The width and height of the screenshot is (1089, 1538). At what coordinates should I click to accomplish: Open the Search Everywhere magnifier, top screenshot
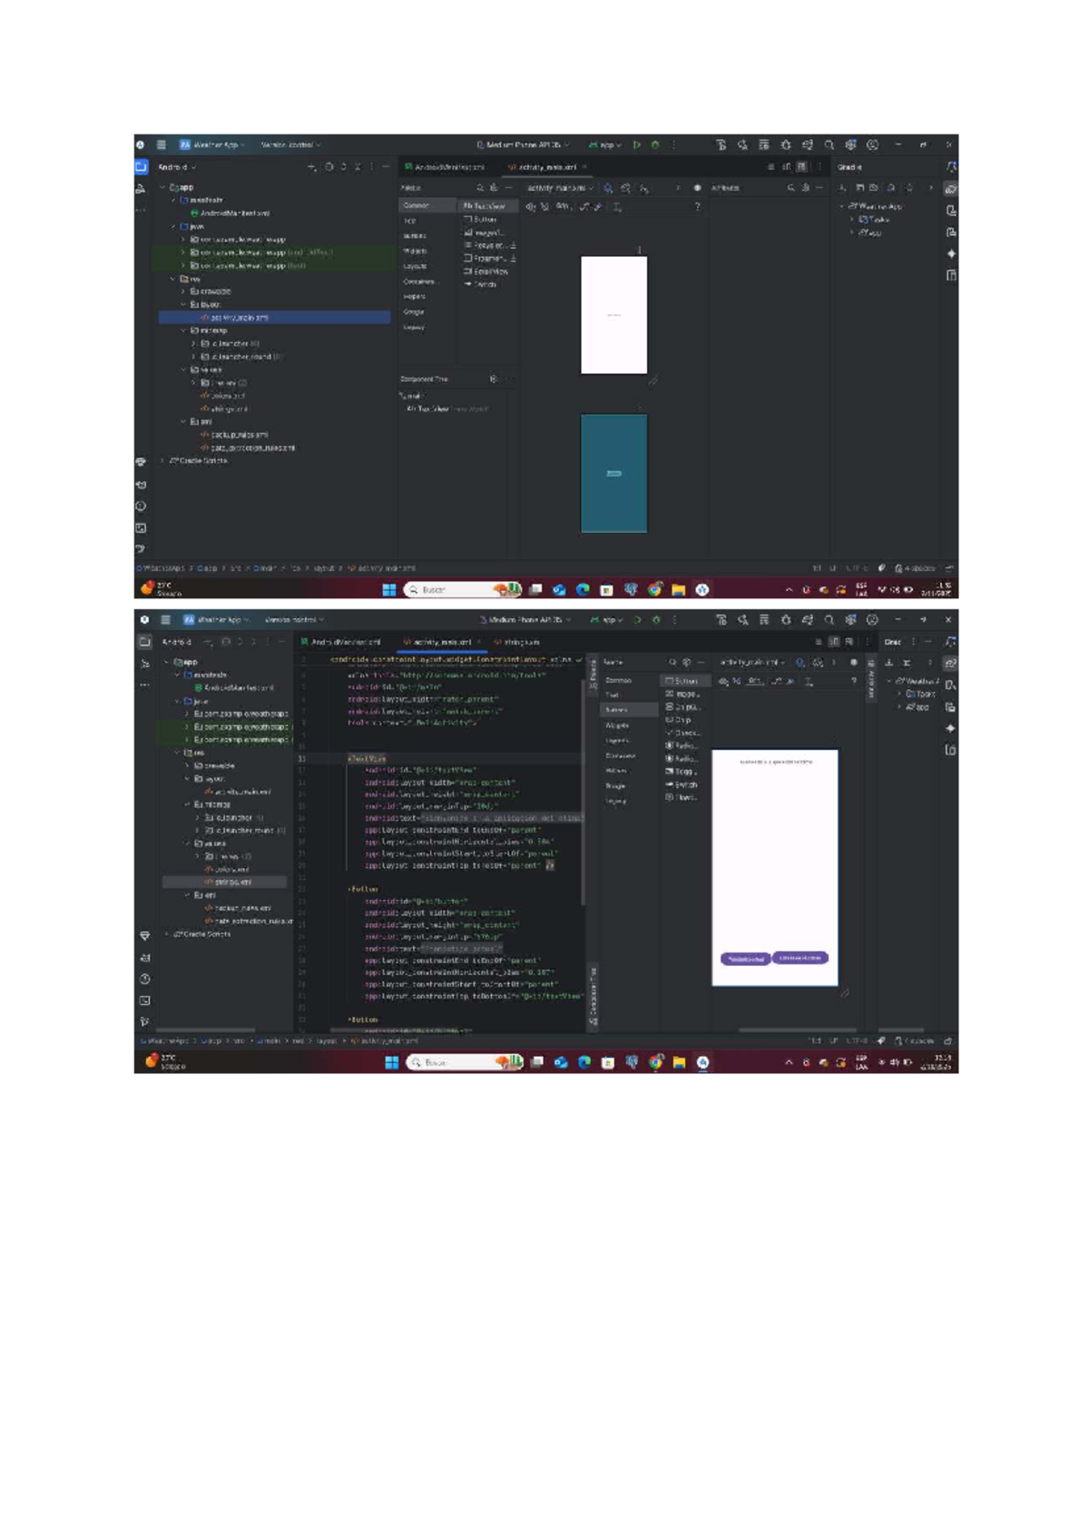(x=829, y=144)
